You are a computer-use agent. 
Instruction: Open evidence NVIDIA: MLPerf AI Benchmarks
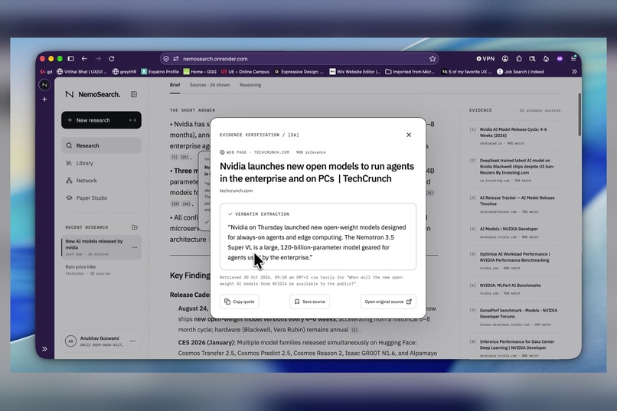(514, 289)
